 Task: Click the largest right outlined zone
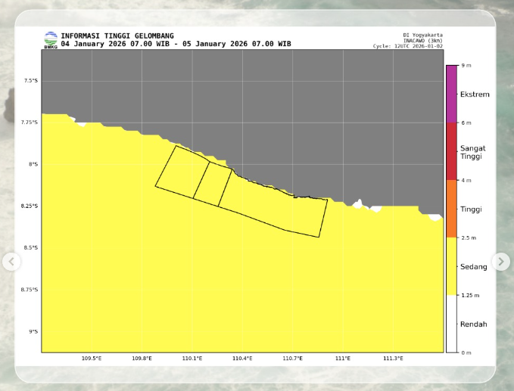pyautogui.click(x=276, y=208)
